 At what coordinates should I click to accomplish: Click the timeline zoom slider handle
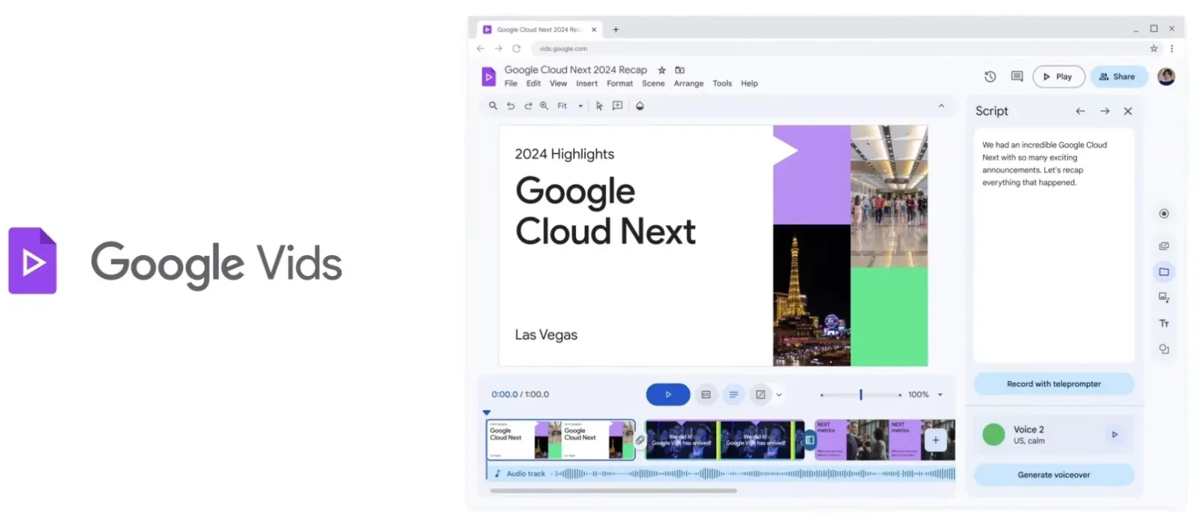(861, 394)
